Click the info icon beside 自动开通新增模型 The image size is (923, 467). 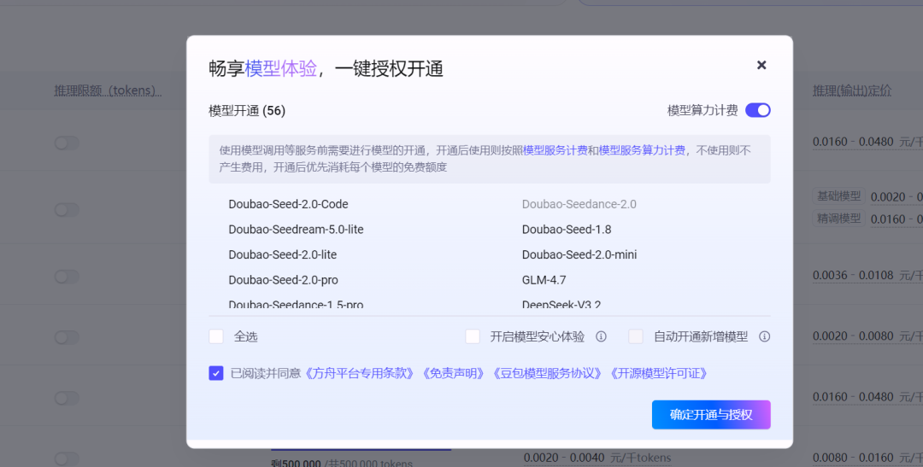(x=765, y=336)
